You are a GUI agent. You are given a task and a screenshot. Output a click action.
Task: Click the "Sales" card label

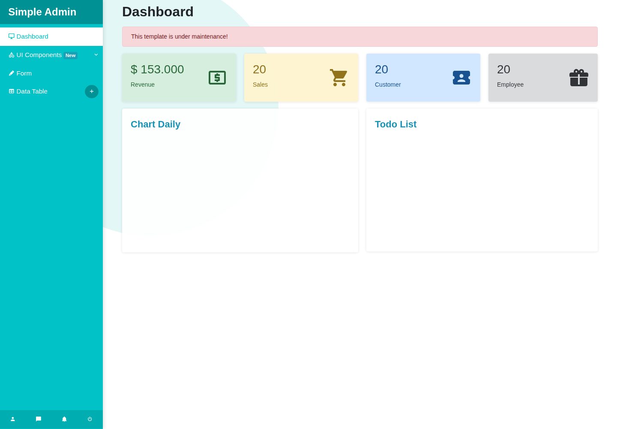260,85
